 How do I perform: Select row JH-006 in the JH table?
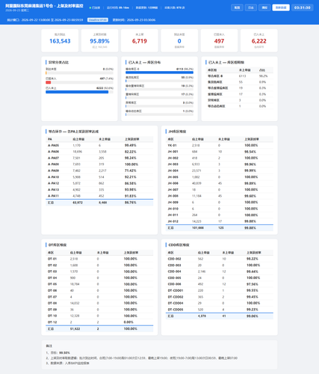click(220, 183)
